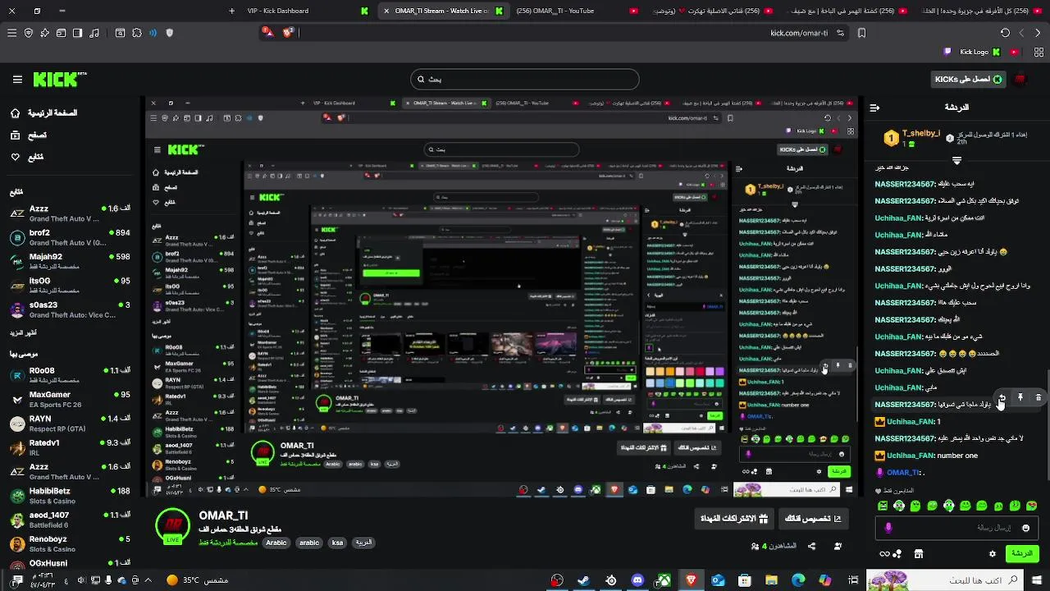The height and width of the screenshot is (591, 1050).
Task: Pin the hovered NASSER1234567 chat message
Action: click(1020, 397)
